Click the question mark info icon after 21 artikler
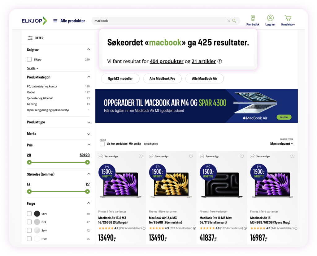The width and height of the screenshot is (317, 256). 219,62
